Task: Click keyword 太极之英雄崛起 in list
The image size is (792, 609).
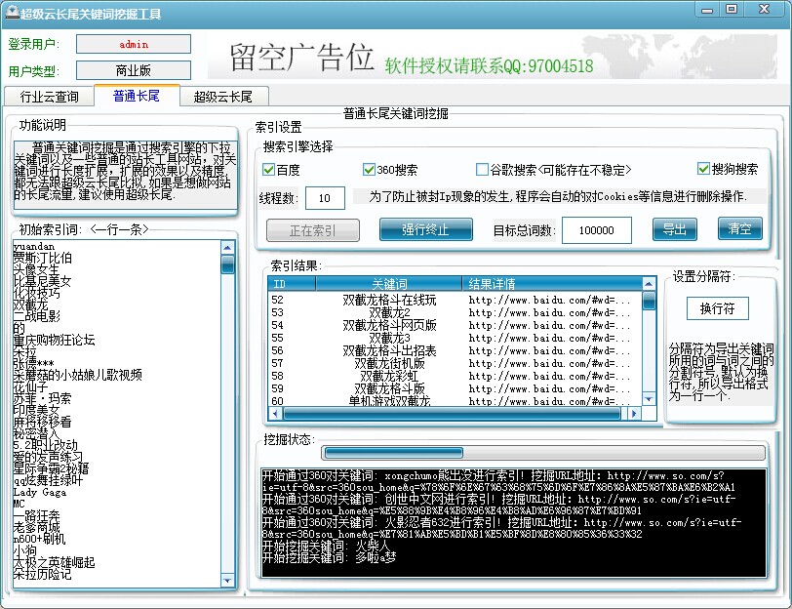Action: pos(54,562)
